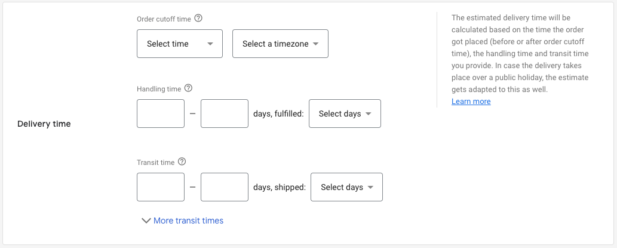This screenshot has width=617, height=248.
Task: Click the second Transit time days field
Action: click(x=224, y=187)
